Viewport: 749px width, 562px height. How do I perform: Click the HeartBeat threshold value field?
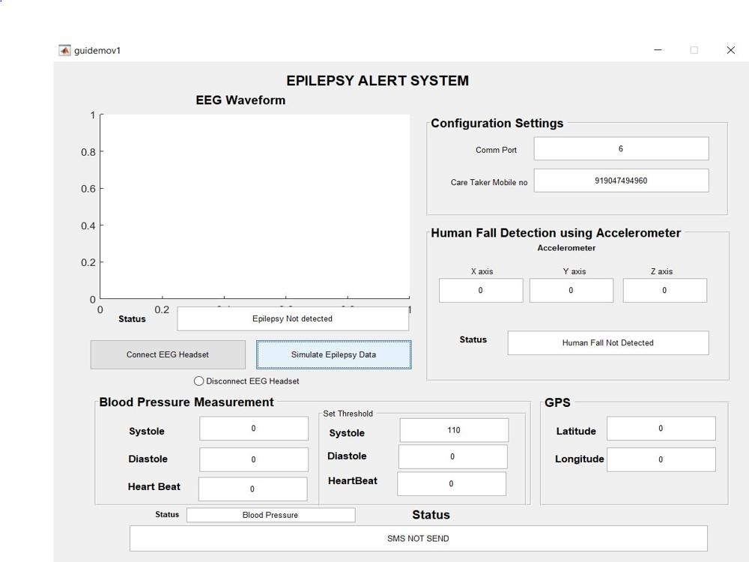pyautogui.click(x=452, y=483)
